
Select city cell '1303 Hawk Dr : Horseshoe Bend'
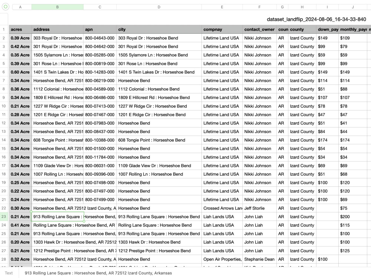coord(159,242)
